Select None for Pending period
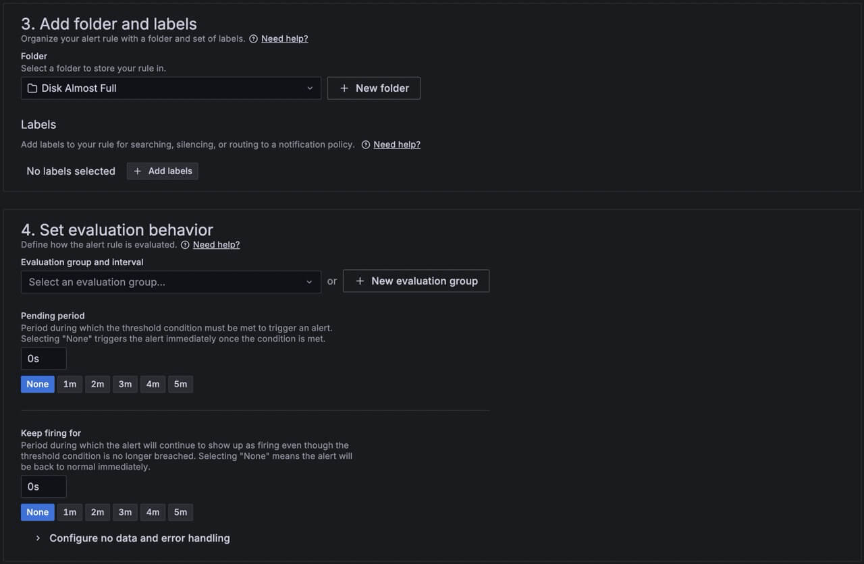The height and width of the screenshot is (564, 864). click(x=38, y=385)
